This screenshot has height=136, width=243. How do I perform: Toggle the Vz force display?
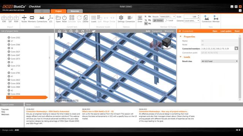pos(146,23)
